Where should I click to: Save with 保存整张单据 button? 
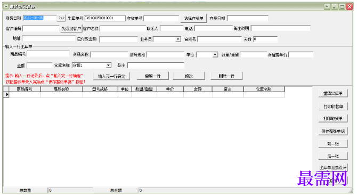pos(333,131)
